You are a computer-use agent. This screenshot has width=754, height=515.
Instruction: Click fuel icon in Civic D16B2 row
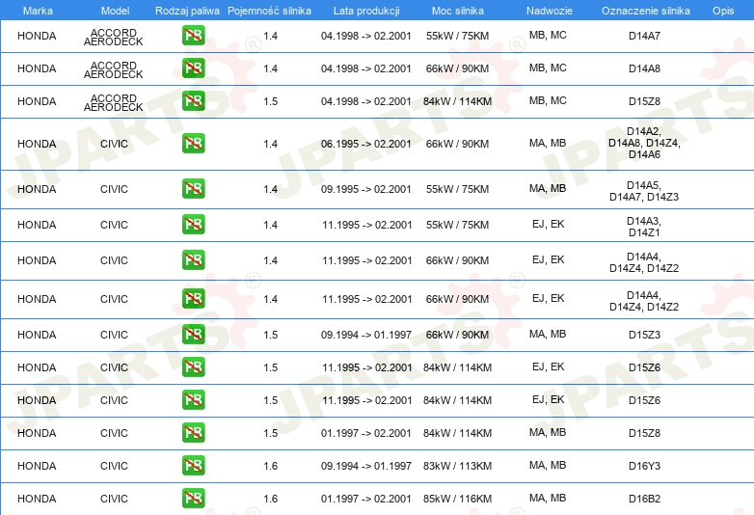(x=193, y=499)
